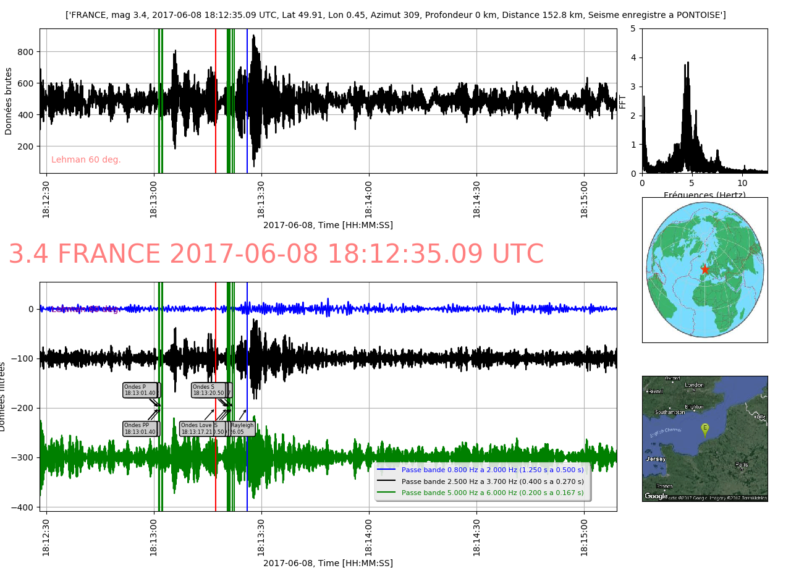Click the green epicenter pin on the satellite map
The height and width of the screenshot is (568, 791).
pyautogui.click(x=704, y=428)
